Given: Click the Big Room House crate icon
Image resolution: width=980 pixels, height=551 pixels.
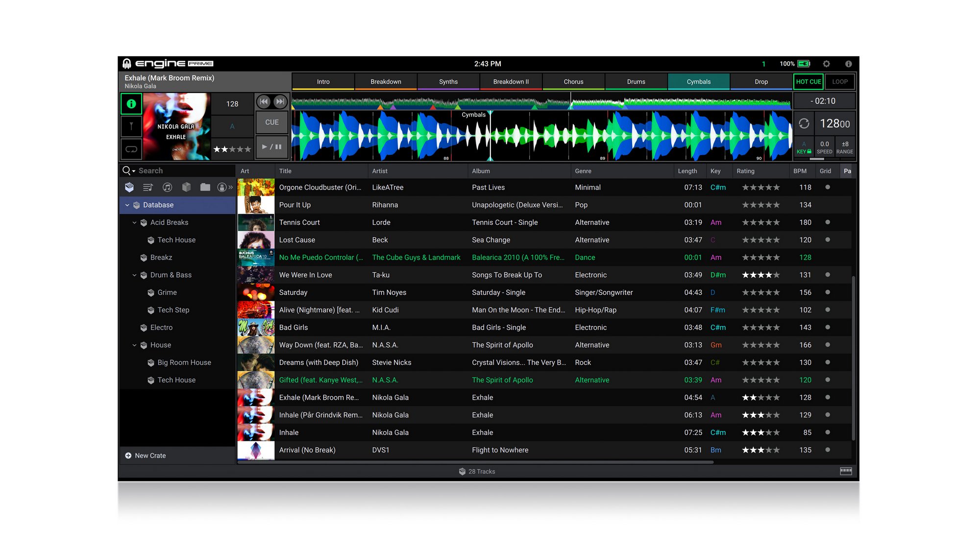Looking at the screenshot, I should pos(151,362).
